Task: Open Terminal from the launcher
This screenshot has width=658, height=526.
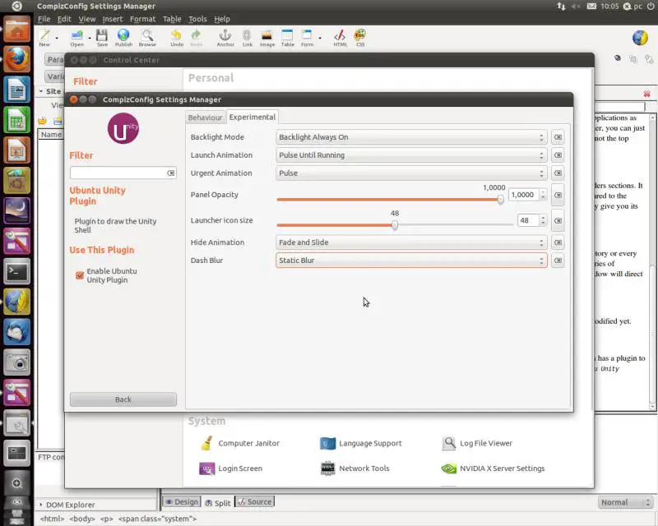Action: (x=16, y=272)
